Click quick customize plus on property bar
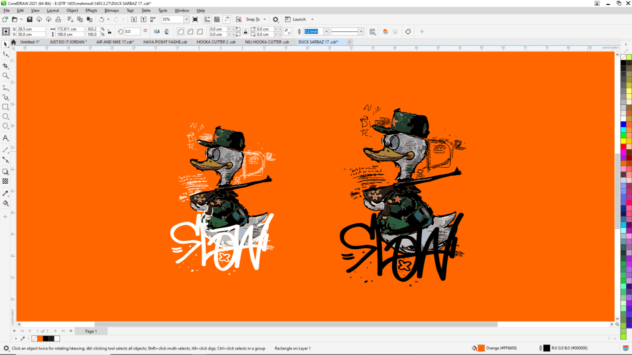The height and width of the screenshot is (355, 632). (x=421, y=31)
